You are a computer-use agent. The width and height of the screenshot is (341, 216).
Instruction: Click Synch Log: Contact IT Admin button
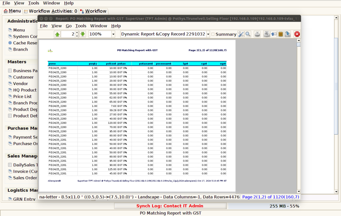[170, 206]
